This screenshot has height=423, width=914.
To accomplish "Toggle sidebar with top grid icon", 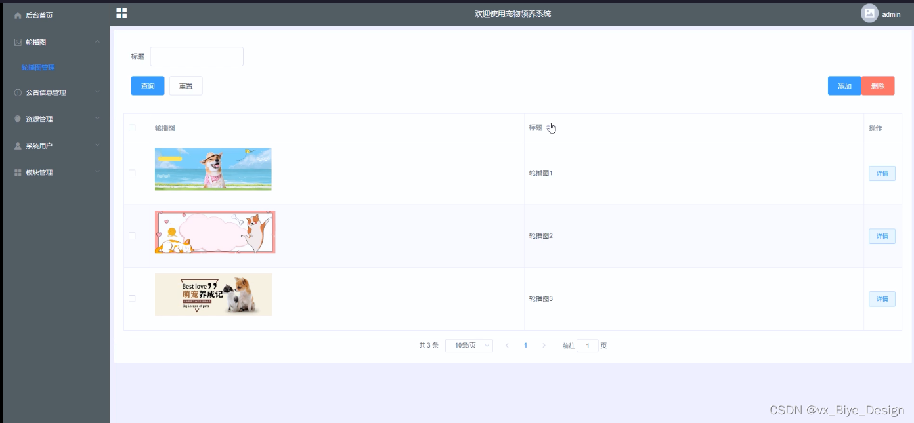I will point(121,13).
